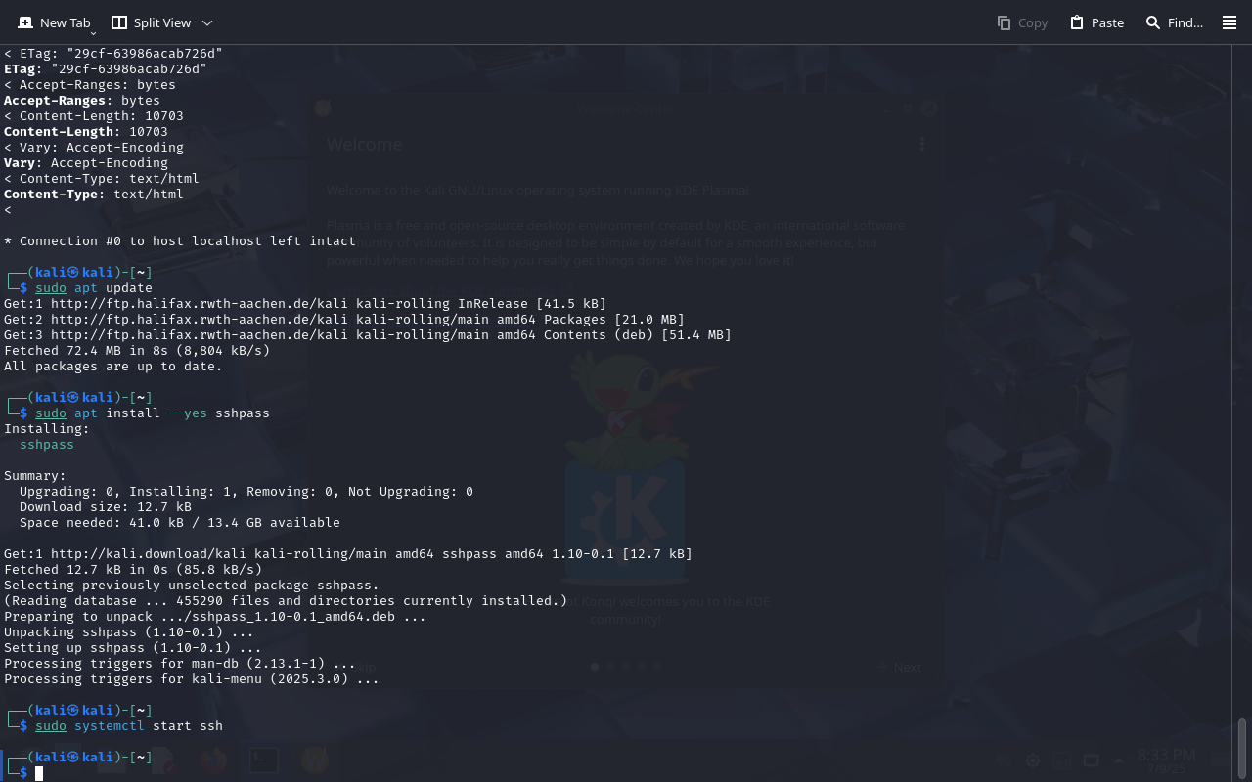
Task: Click the terminal vertical scrollbar handle
Action: pos(1242,749)
